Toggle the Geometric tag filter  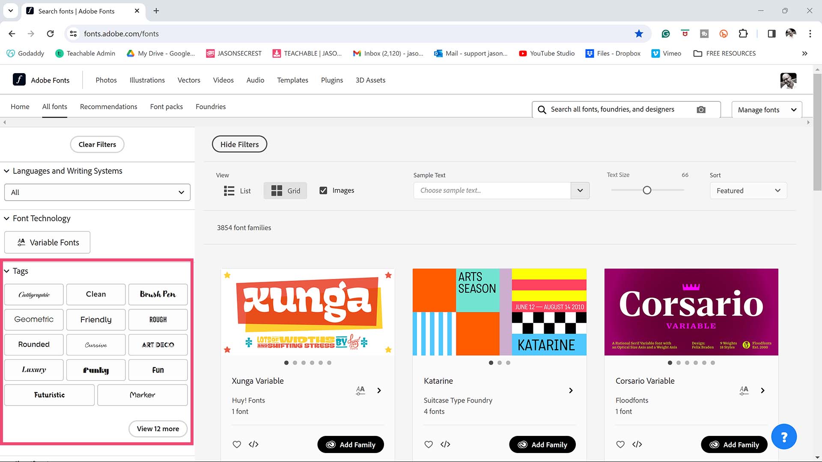point(34,320)
